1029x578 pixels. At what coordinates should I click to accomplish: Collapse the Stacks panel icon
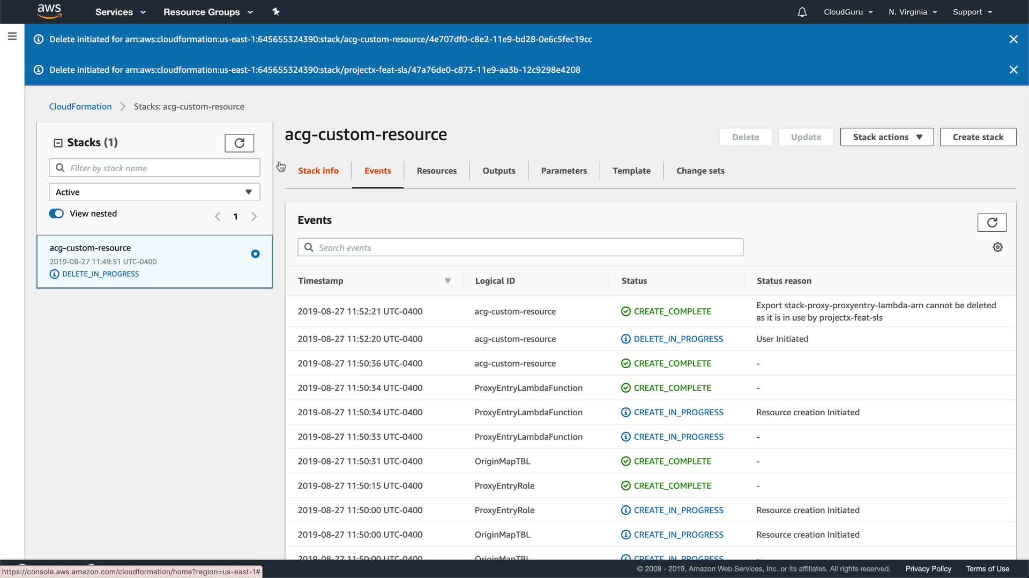pyautogui.click(x=58, y=143)
